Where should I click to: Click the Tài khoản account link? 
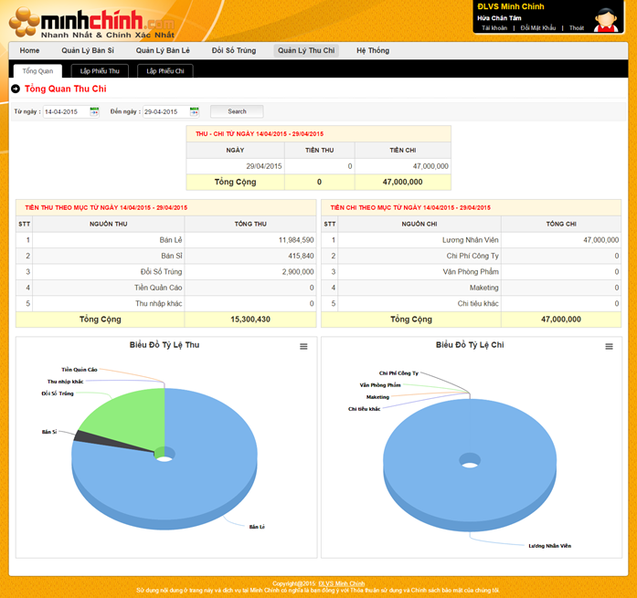(494, 28)
